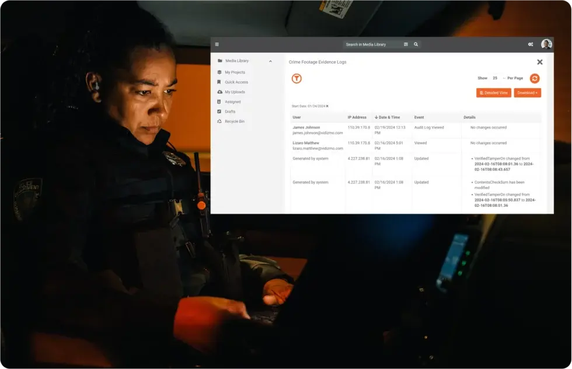This screenshot has height=369, width=572.
Task: Open the Download dropdown
Action: (527, 93)
